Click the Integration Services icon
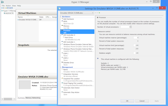 click(62, 74)
